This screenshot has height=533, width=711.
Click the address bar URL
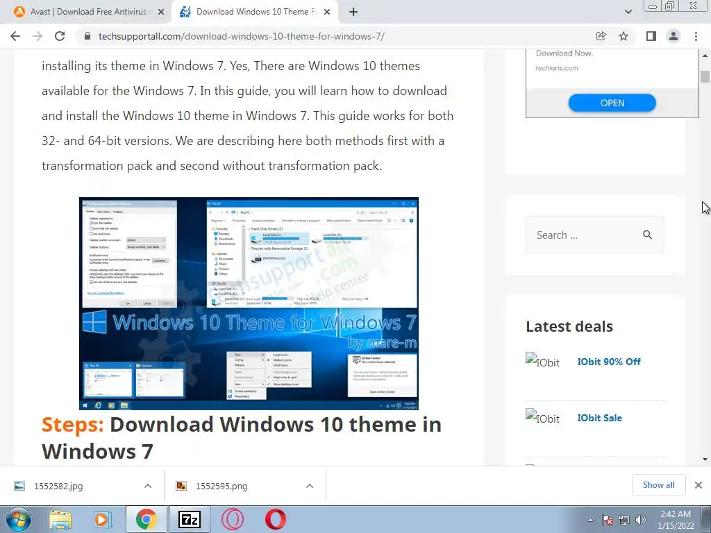point(242,36)
